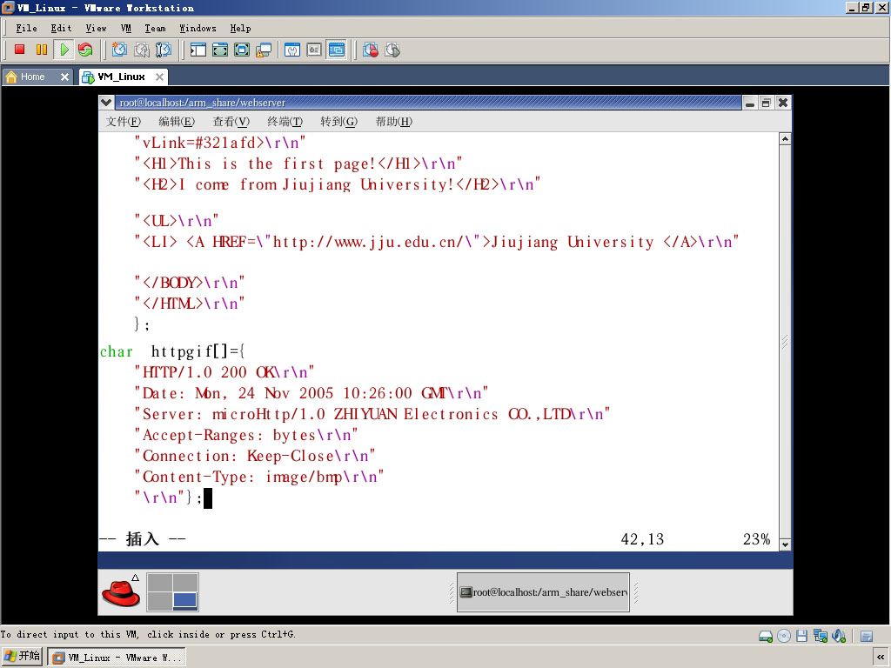
Task: Open the Appliance view icon
Action: coord(314,50)
